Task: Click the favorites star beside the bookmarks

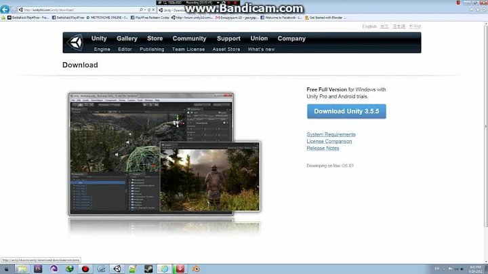Action: point(3,18)
